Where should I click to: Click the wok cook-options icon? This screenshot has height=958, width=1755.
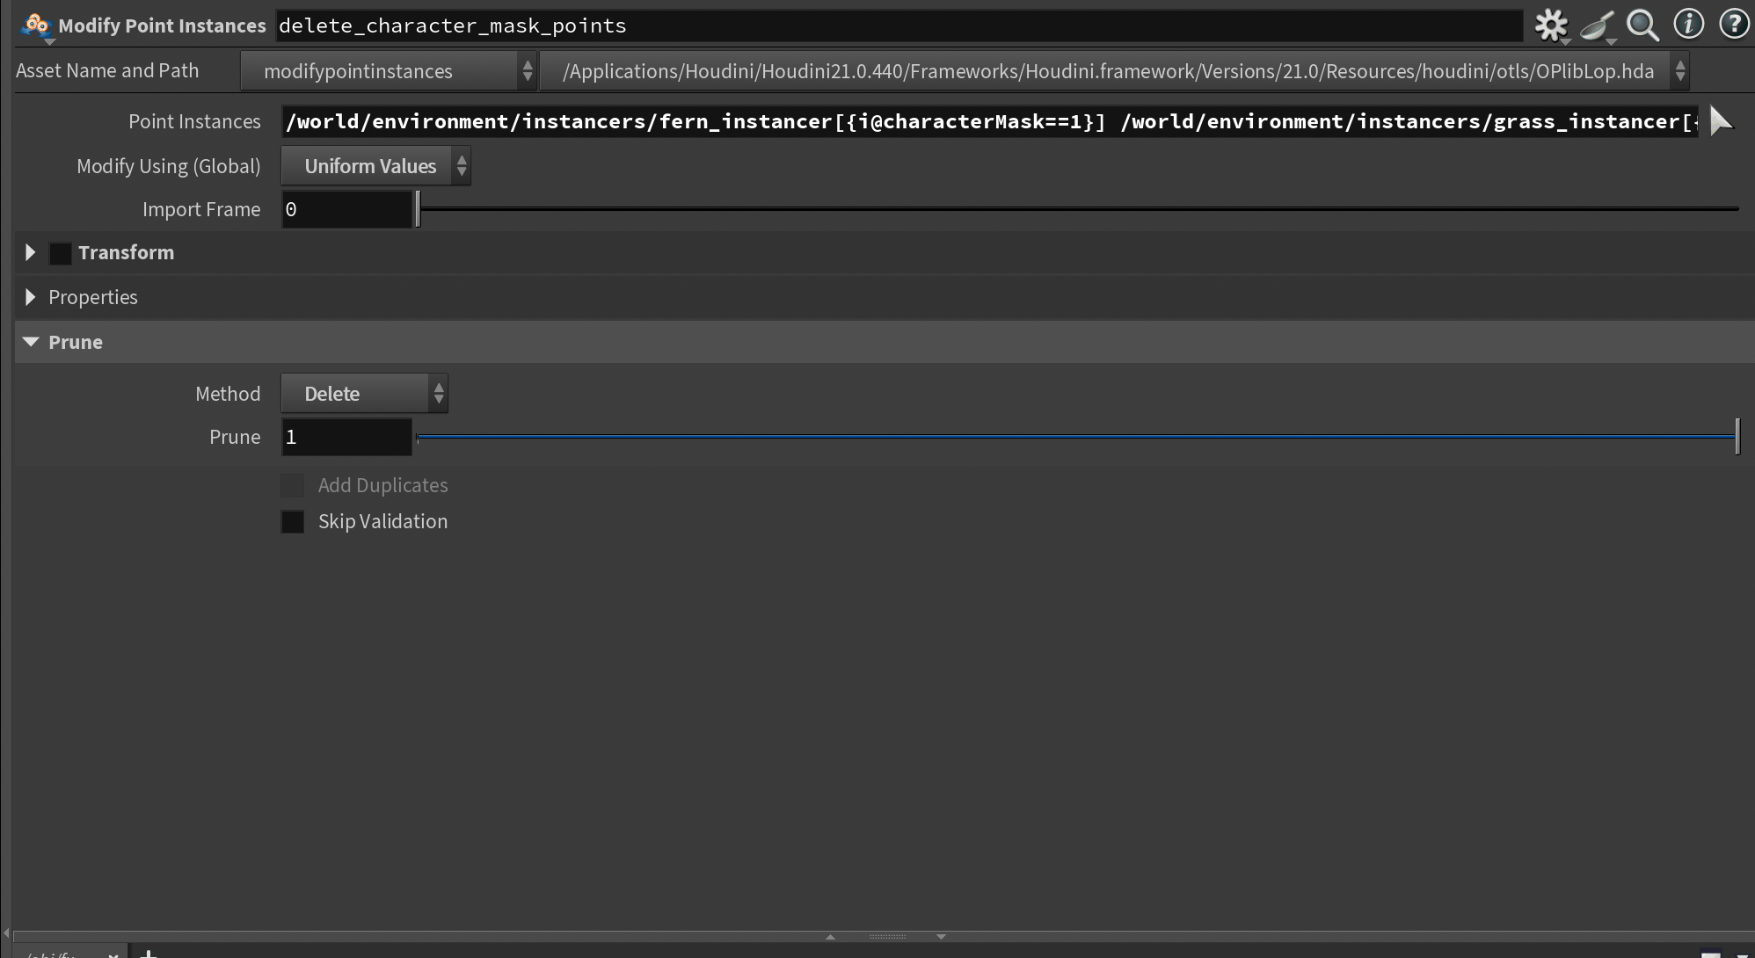tap(1597, 25)
